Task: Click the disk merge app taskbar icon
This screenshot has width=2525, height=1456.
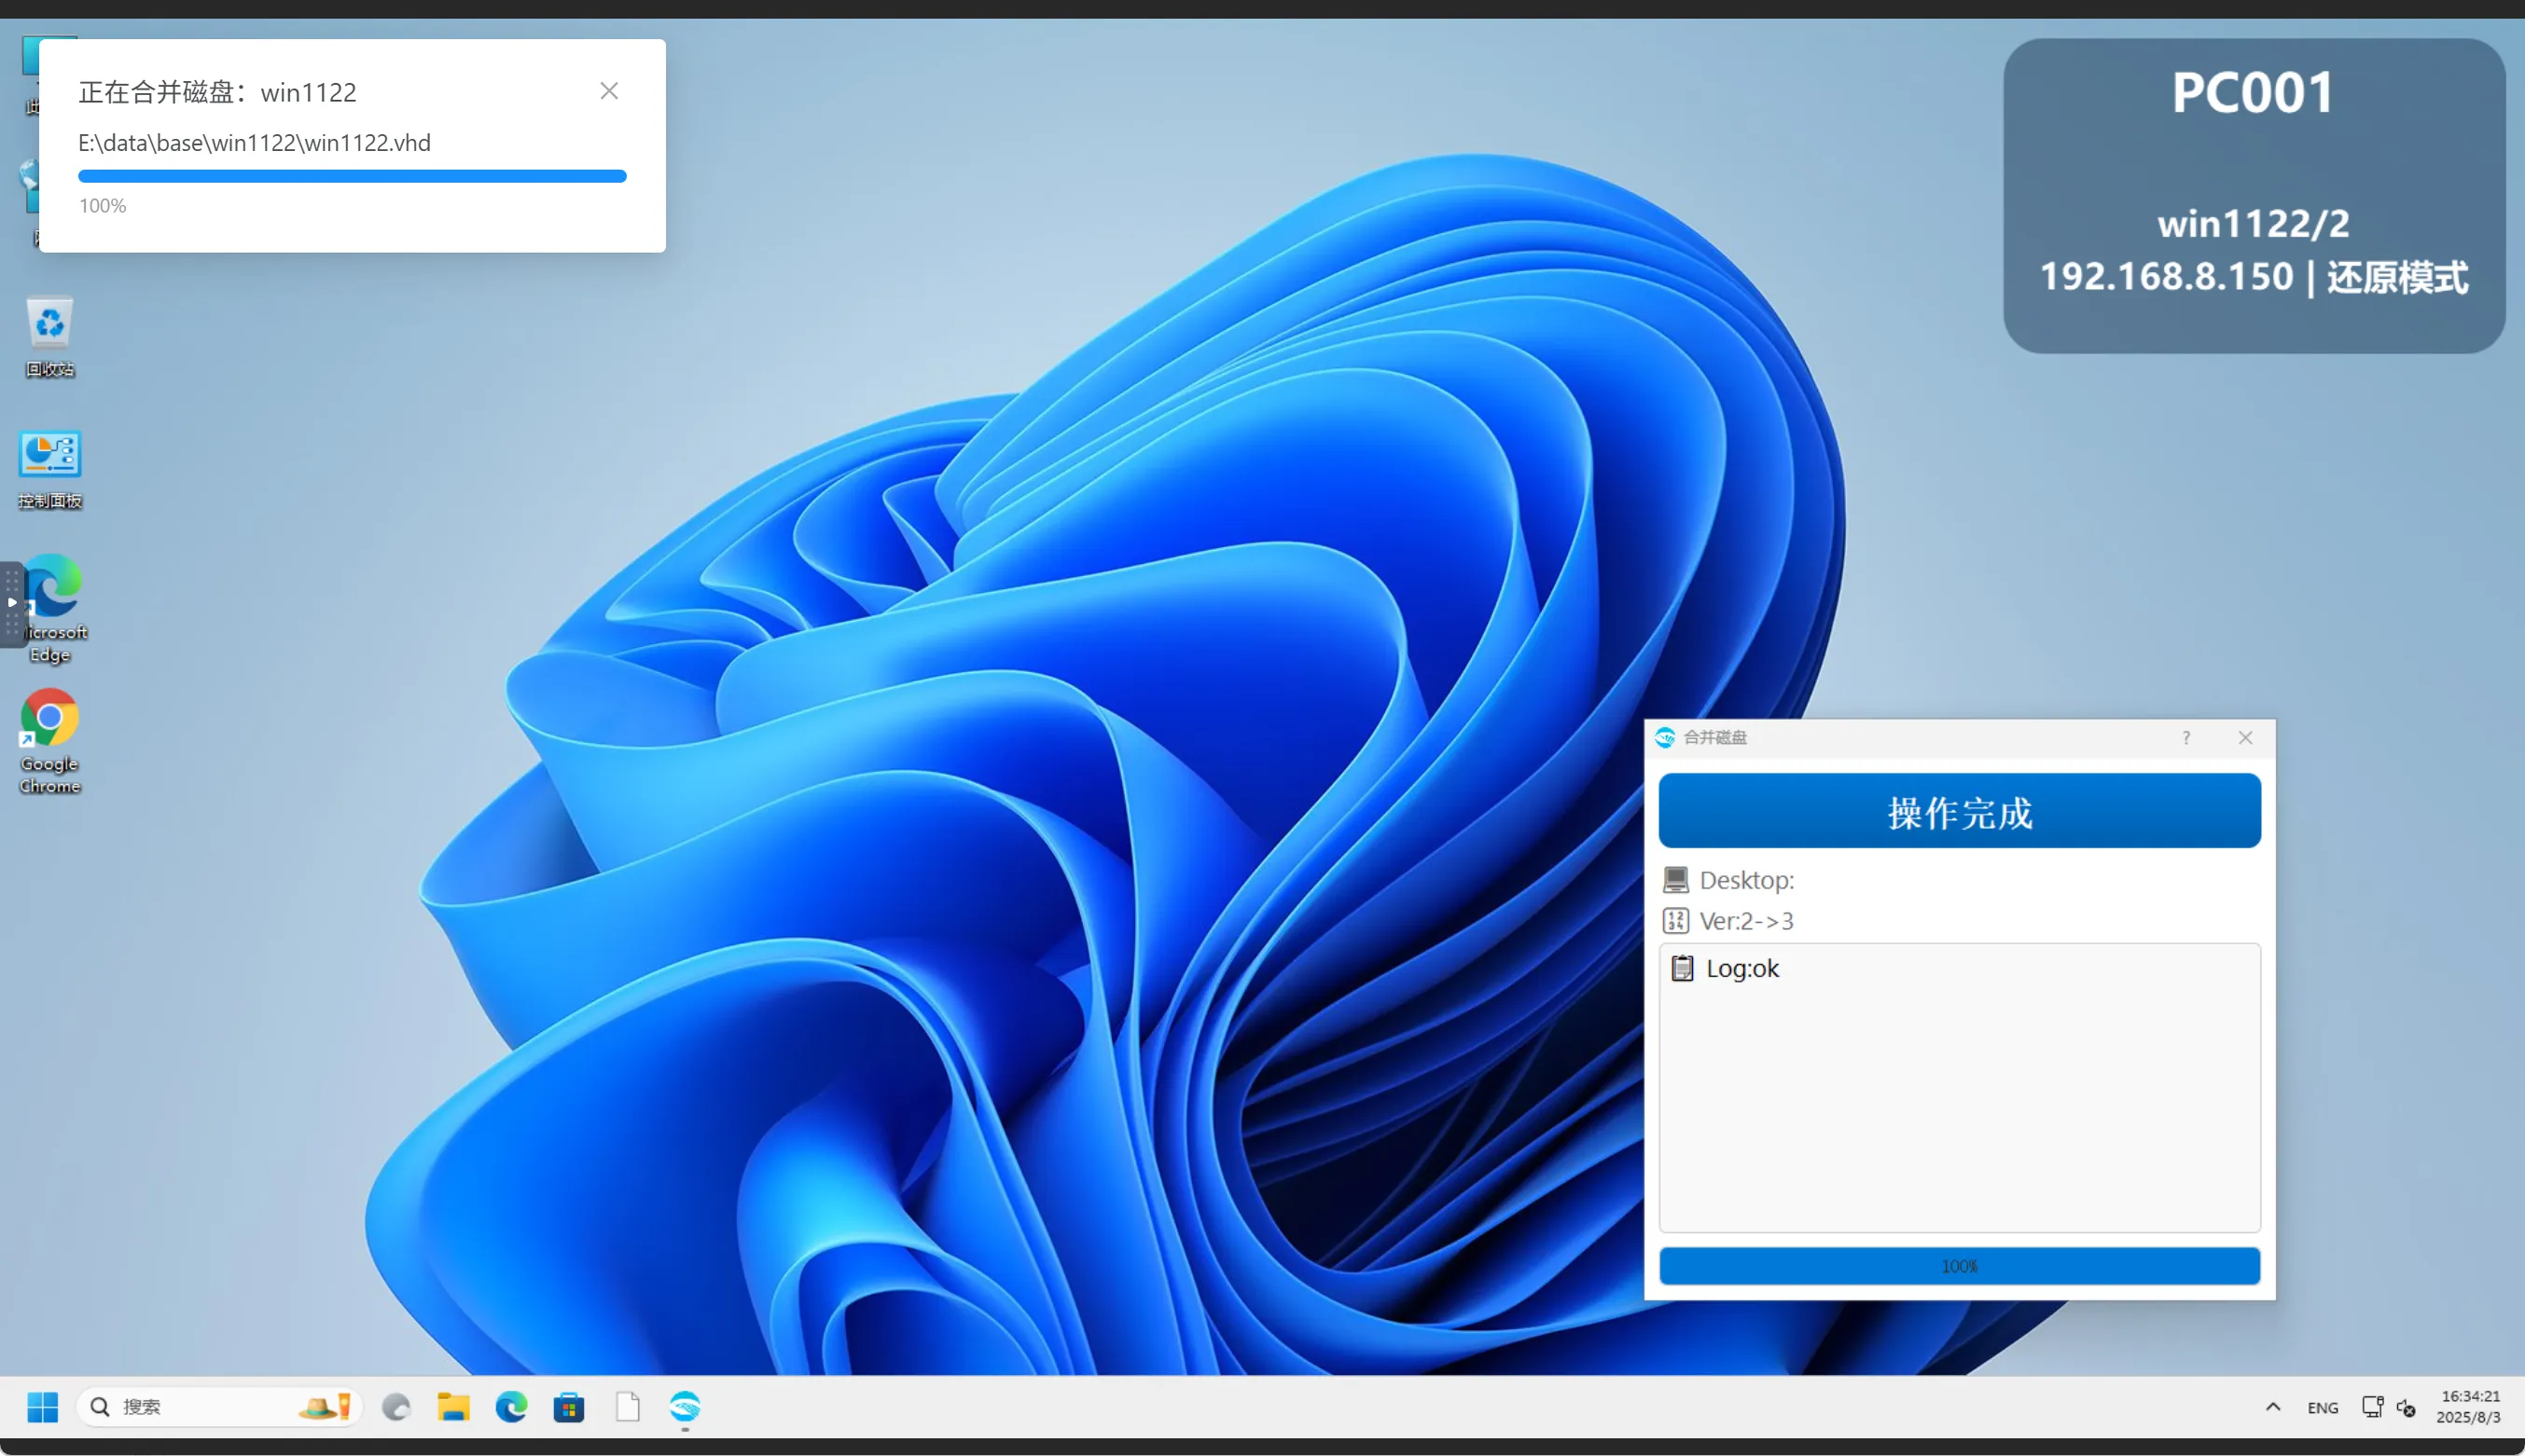Action: click(x=686, y=1407)
